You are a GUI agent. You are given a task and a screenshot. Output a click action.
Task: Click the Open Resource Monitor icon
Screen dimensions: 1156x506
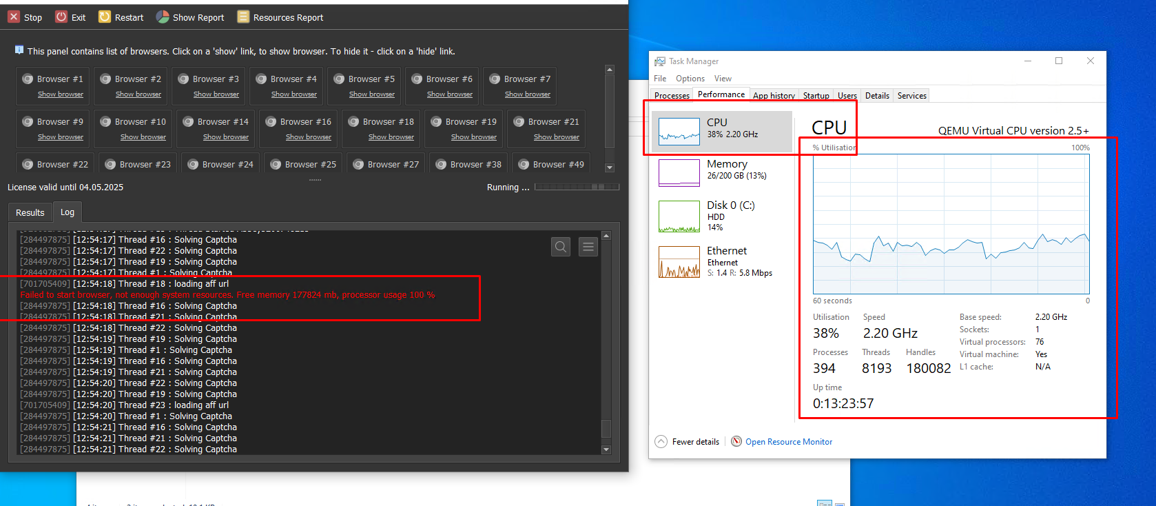click(736, 442)
